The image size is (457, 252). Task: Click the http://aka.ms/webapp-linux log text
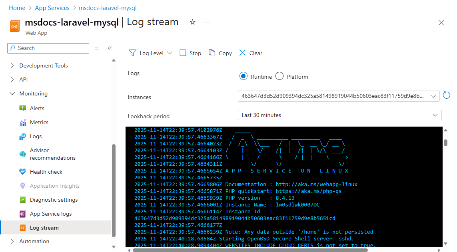point(316,184)
